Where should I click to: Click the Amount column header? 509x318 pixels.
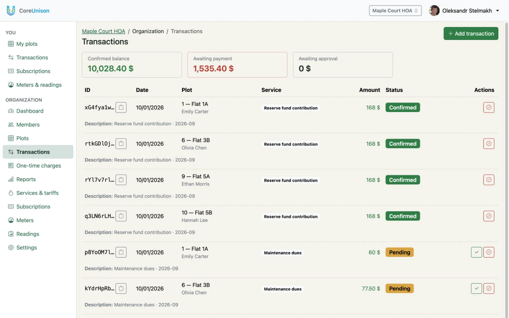click(x=369, y=90)
